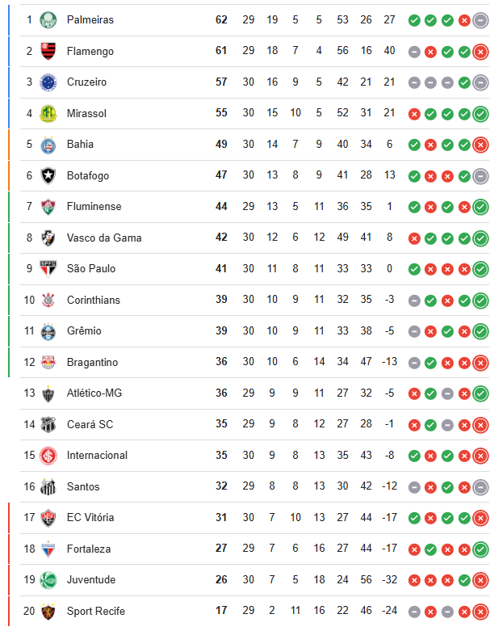Image resolution: width=503 pixels, height=631 pixels.
Task: Click the Sport Recife club crest
Action: tap(48, 611)
